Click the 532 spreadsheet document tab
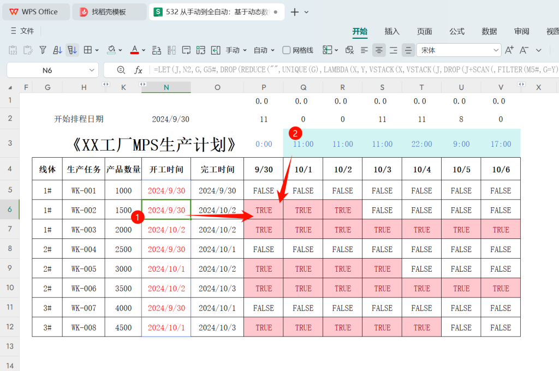The image size is (559, 371). pos(216,12)
